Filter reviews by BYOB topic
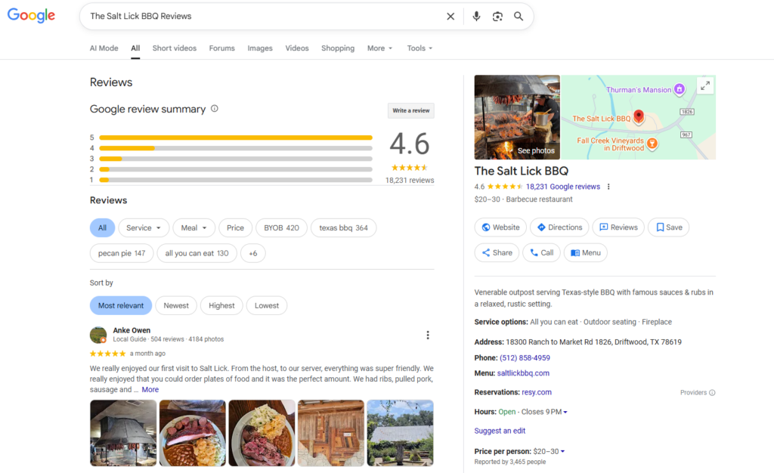774x473 pixels. (281, 228)
